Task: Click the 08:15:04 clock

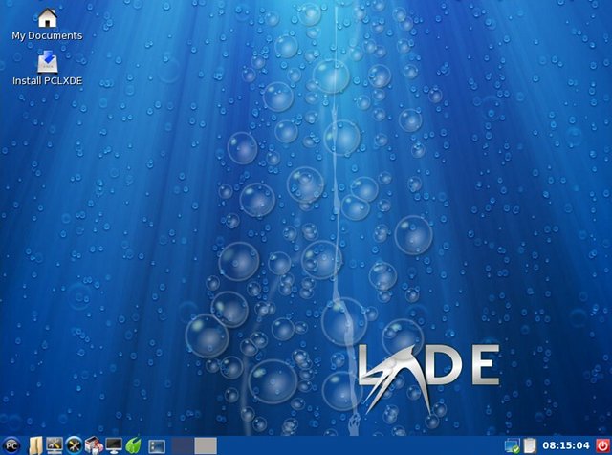Action: (x=566, y=445)
